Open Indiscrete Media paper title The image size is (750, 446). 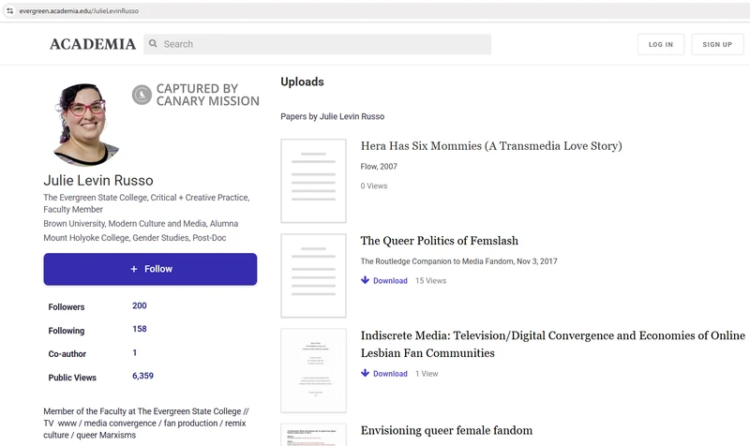(553, 344)
